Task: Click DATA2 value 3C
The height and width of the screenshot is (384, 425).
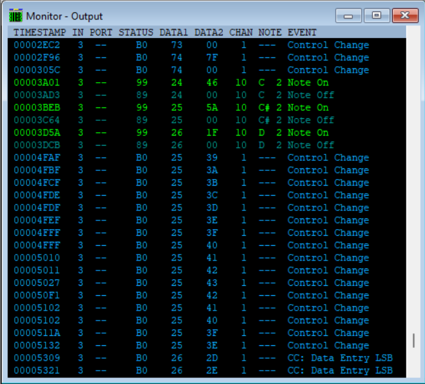Action: (x=211, y=195)
